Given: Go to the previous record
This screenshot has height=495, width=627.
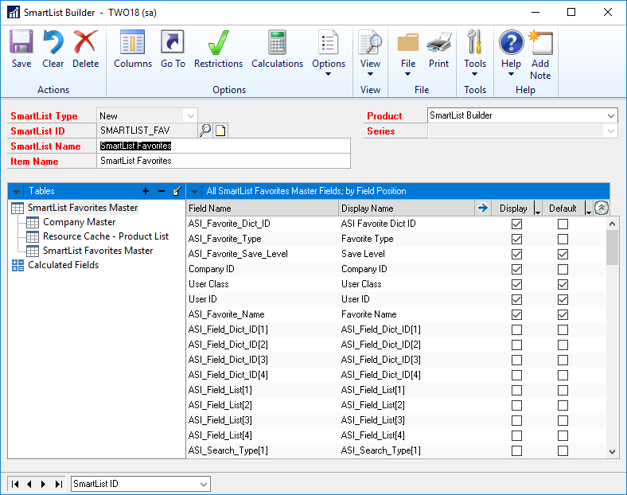Looking at the screenshot, I should (x=29, y=484).
